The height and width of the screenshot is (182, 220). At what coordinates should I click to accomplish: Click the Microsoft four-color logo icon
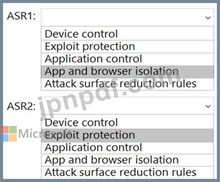[x=9, y=134]
